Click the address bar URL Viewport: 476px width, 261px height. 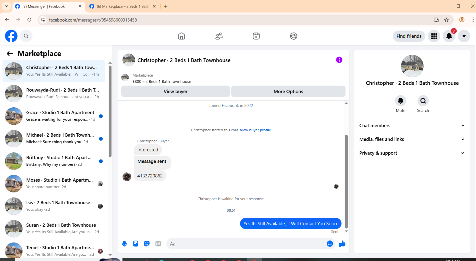[x=93, y=20]
